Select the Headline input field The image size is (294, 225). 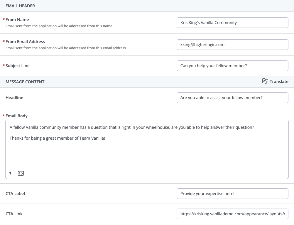click(x=232, y=98)
